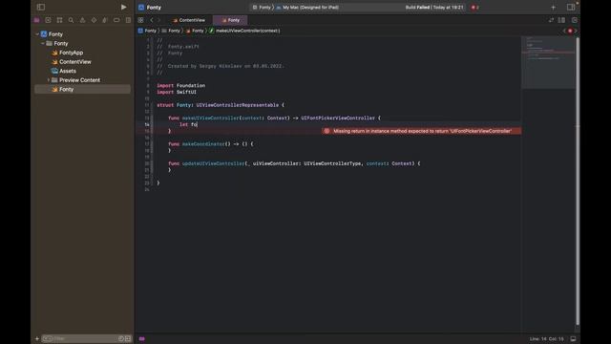Click the plus library button

(x=554, y=7)
